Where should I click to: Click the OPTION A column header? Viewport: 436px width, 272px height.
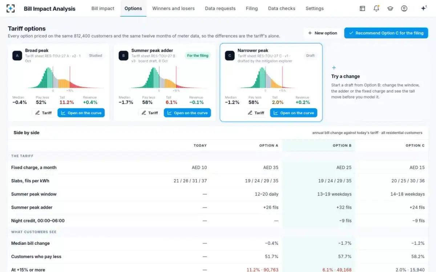pos(269,145)
